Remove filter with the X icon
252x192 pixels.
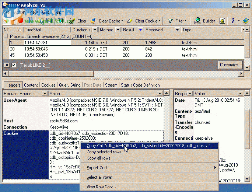tap(7, 65)
